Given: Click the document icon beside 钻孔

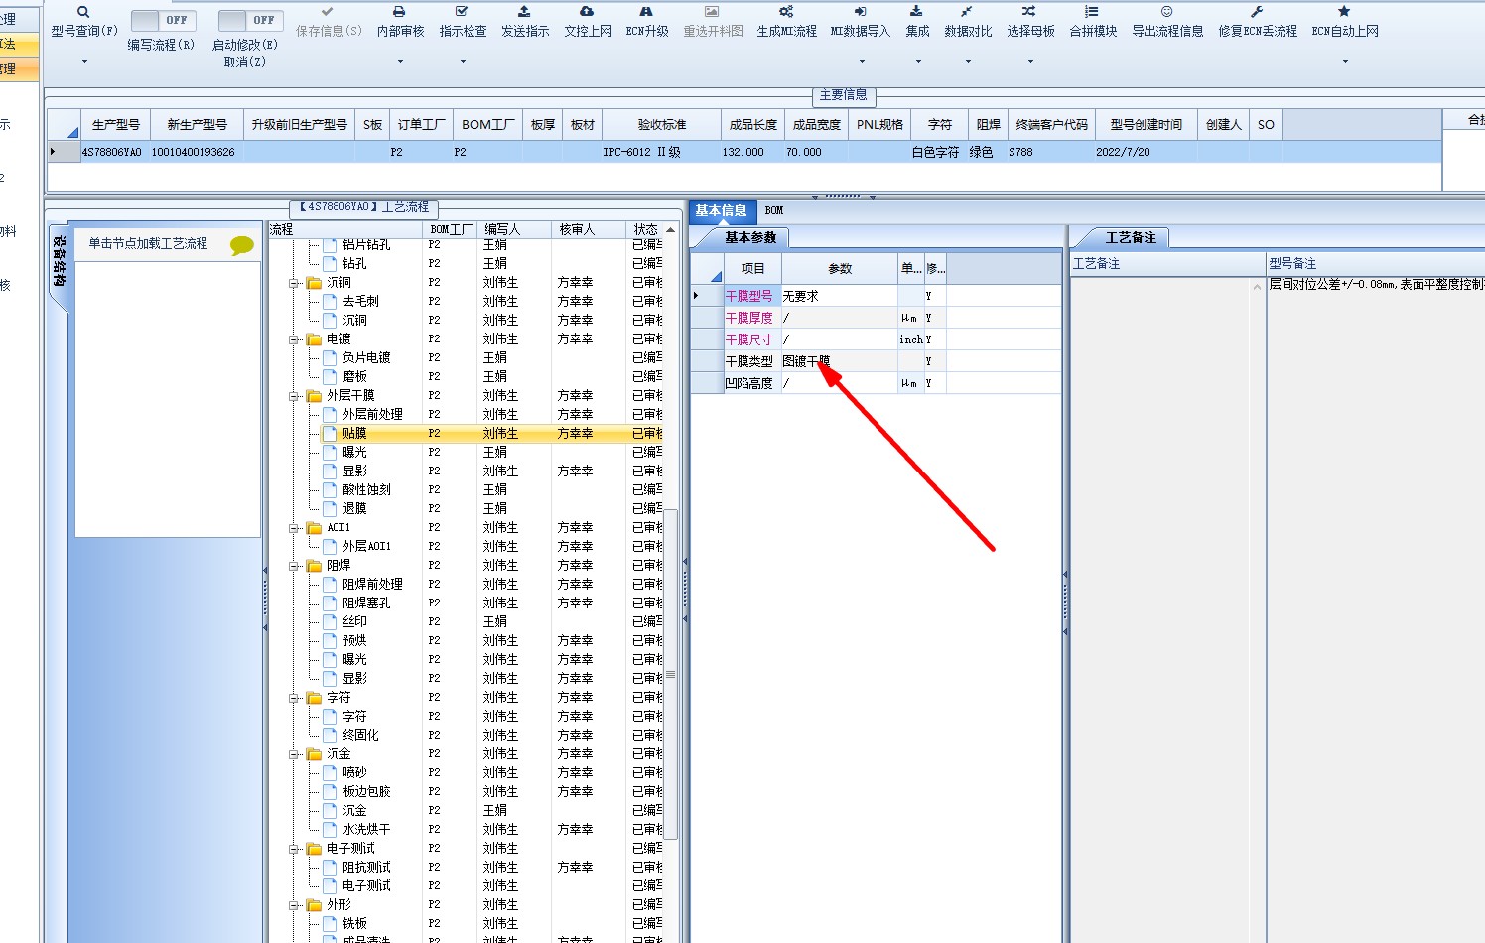Looking at the screenshot, I should point(331,264).
